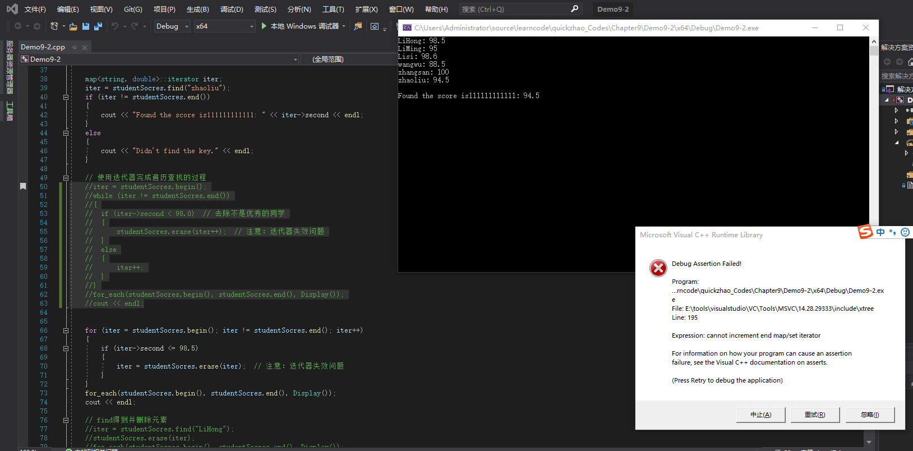Open the 工具(T) menu

pyautogui.click(x=333, y=10)
